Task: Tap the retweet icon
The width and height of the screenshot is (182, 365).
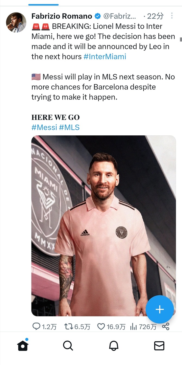Action: pos(68,326)
